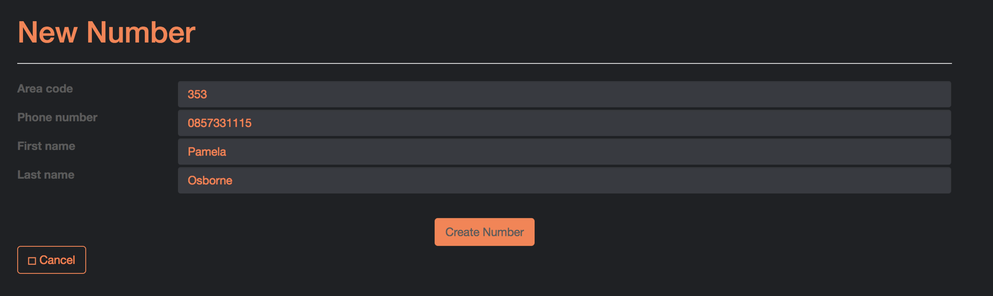Image resolution: width=993 pixels, height=296 pixels.
Task: Click the square icon inside Cancel button
Action: tap(32, 261)
